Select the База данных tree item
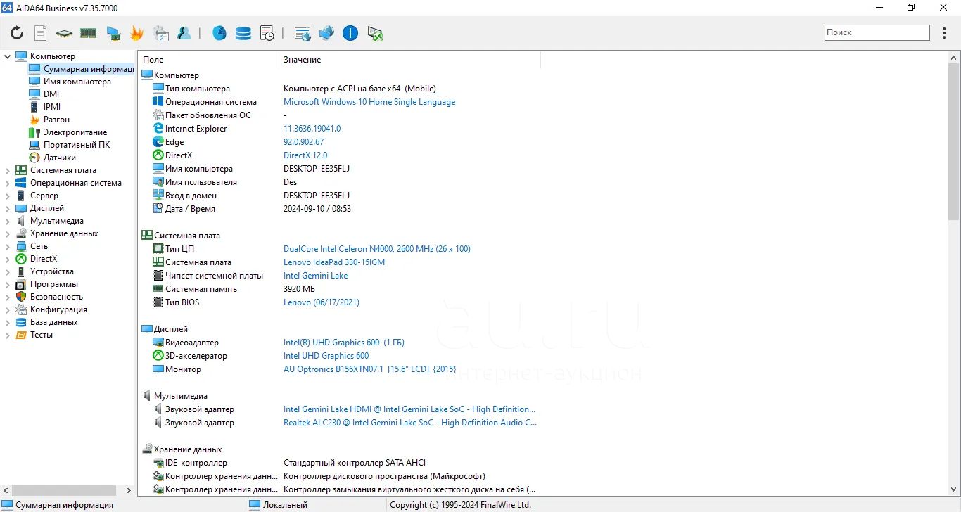961x512 pixels. [x=54, y=322]
